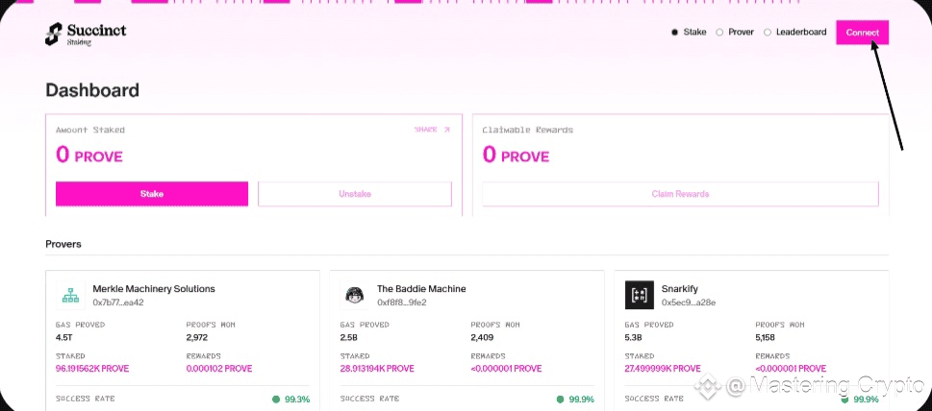The image size is (932, 411).
Task: Click the 28.913194K PROVE staked value
Action: [377, 369]
